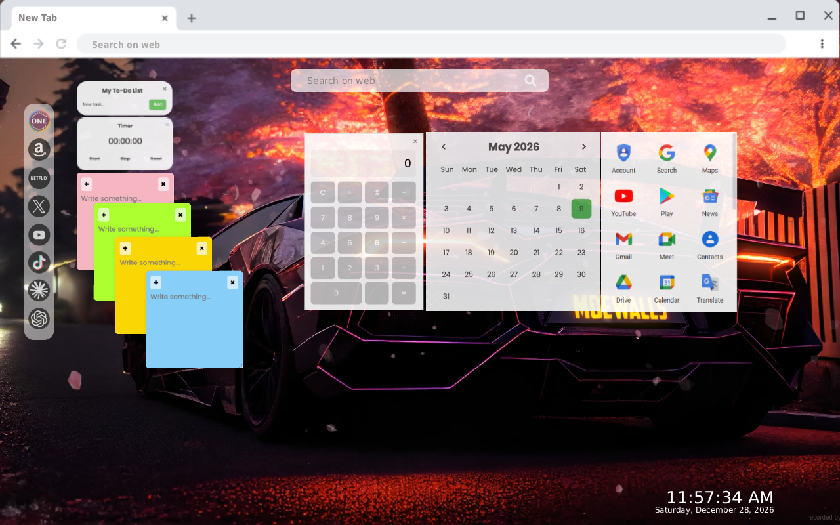840x525 pixels.
Task: Open the YouTube shortcut in left sidebar
Action: [39, 234]
